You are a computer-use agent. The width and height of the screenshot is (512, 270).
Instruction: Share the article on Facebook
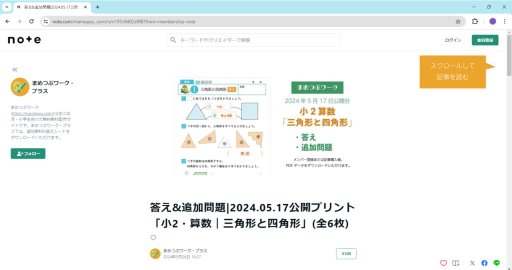pyautogui.click(x=484, y=263)
